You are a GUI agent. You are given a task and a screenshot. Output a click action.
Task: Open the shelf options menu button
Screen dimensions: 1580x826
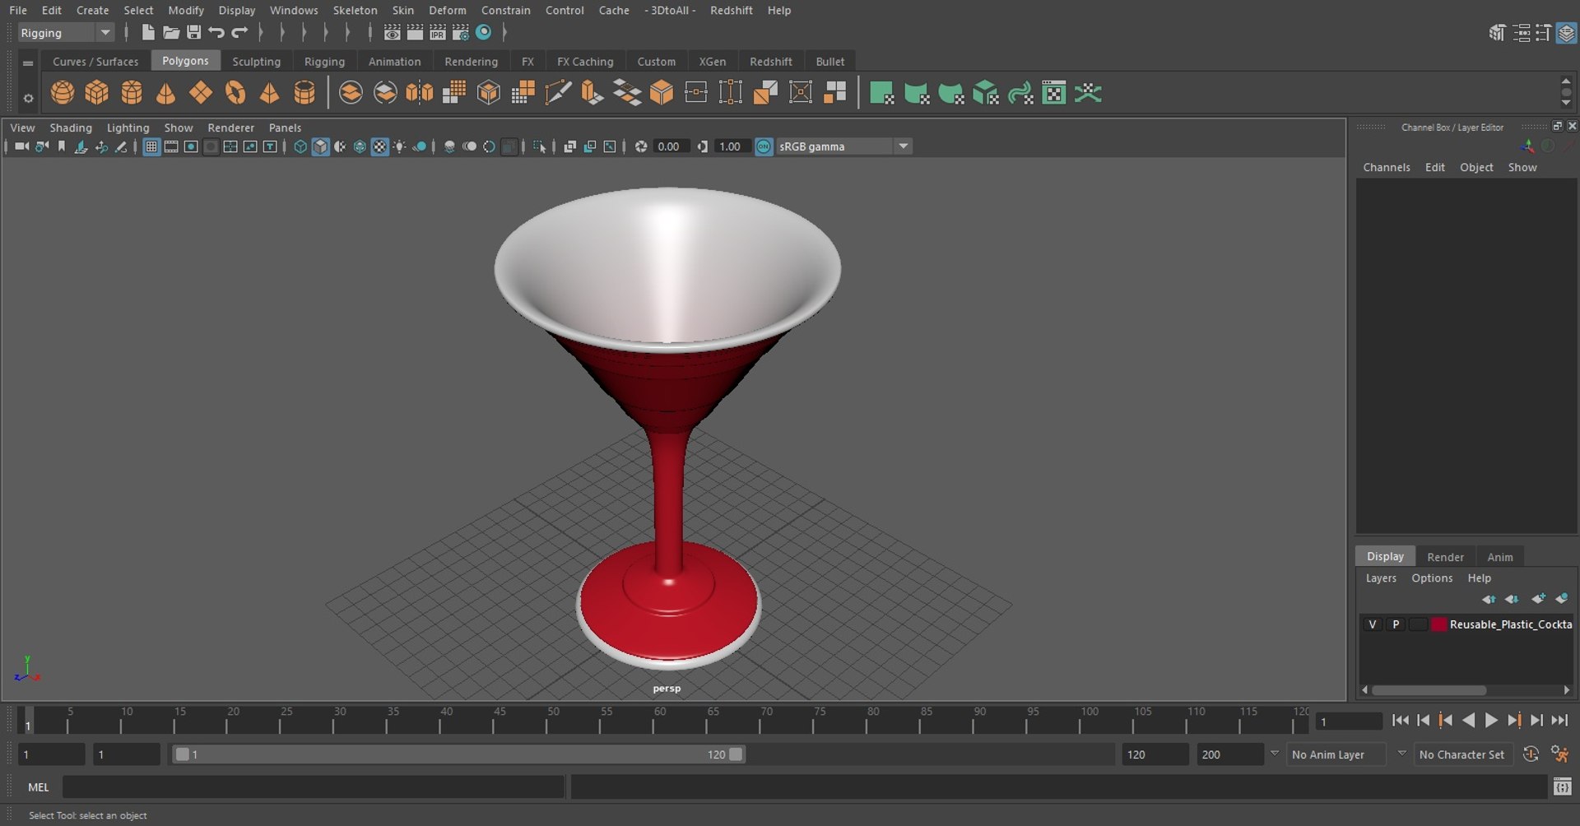28,98
